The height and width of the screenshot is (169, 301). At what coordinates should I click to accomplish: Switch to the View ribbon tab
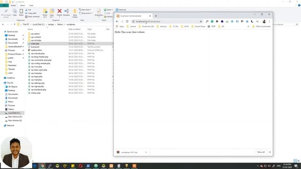tap(32, 6)
